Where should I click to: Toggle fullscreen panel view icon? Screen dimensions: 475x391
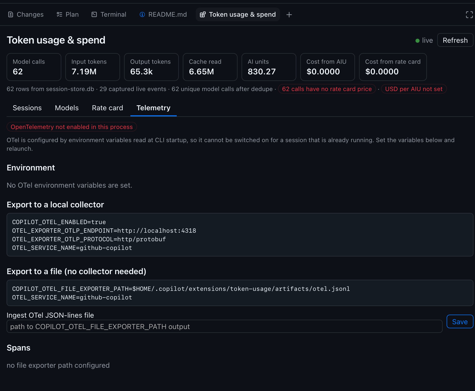pyautogui.click(x=469, y=15)
